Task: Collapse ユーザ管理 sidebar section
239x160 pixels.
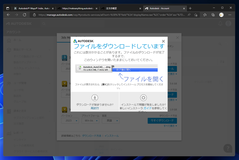Action: tap(49, 83)
